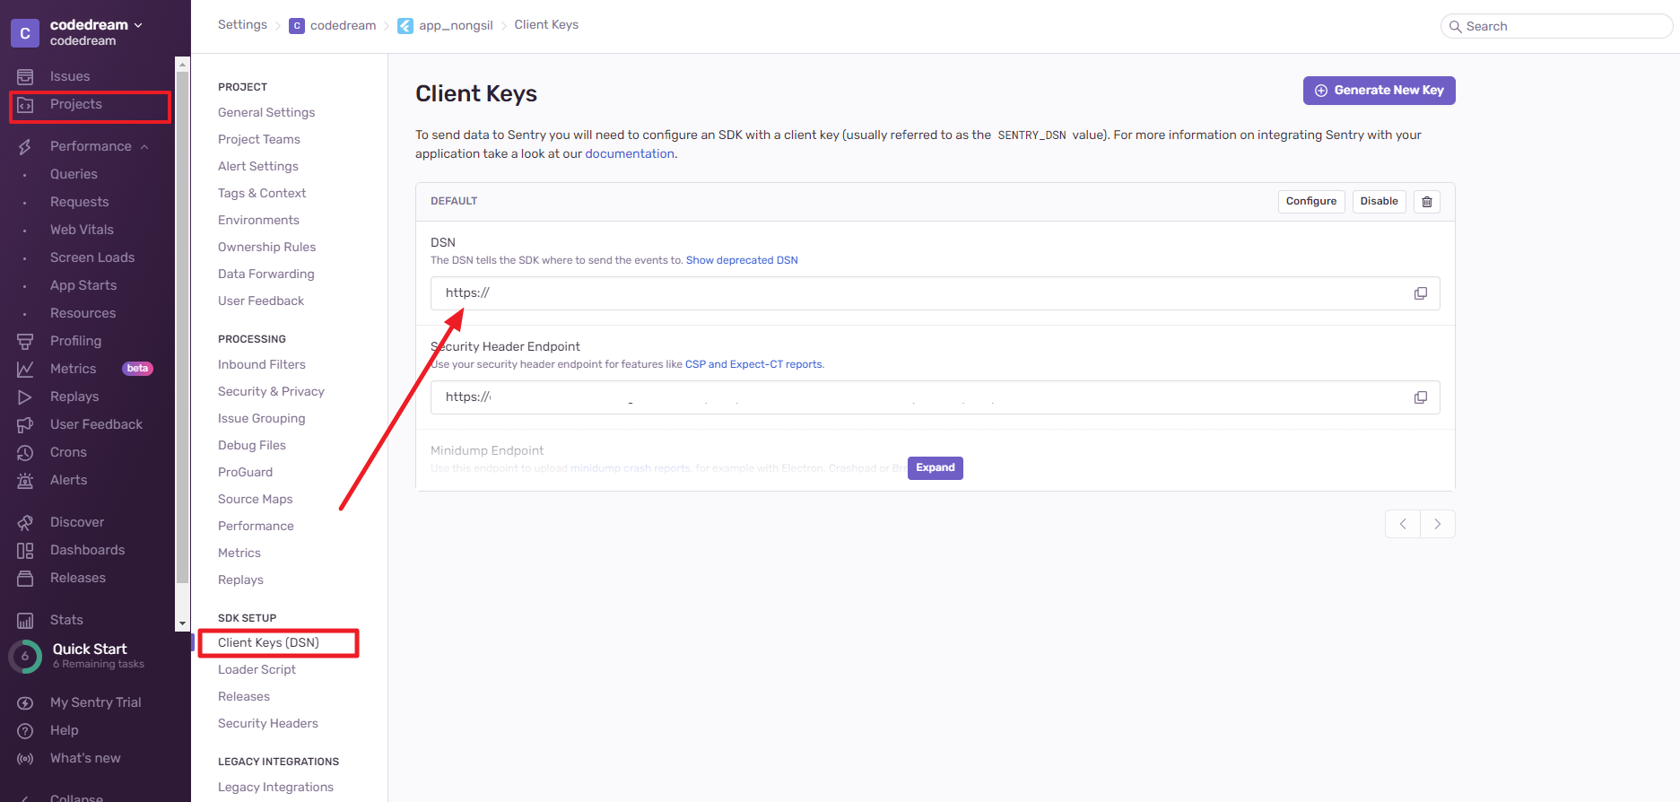The width and height of the screenshot is (1680, 802).
Task: Click the Help question mark icon
Action: pos(25,730)
